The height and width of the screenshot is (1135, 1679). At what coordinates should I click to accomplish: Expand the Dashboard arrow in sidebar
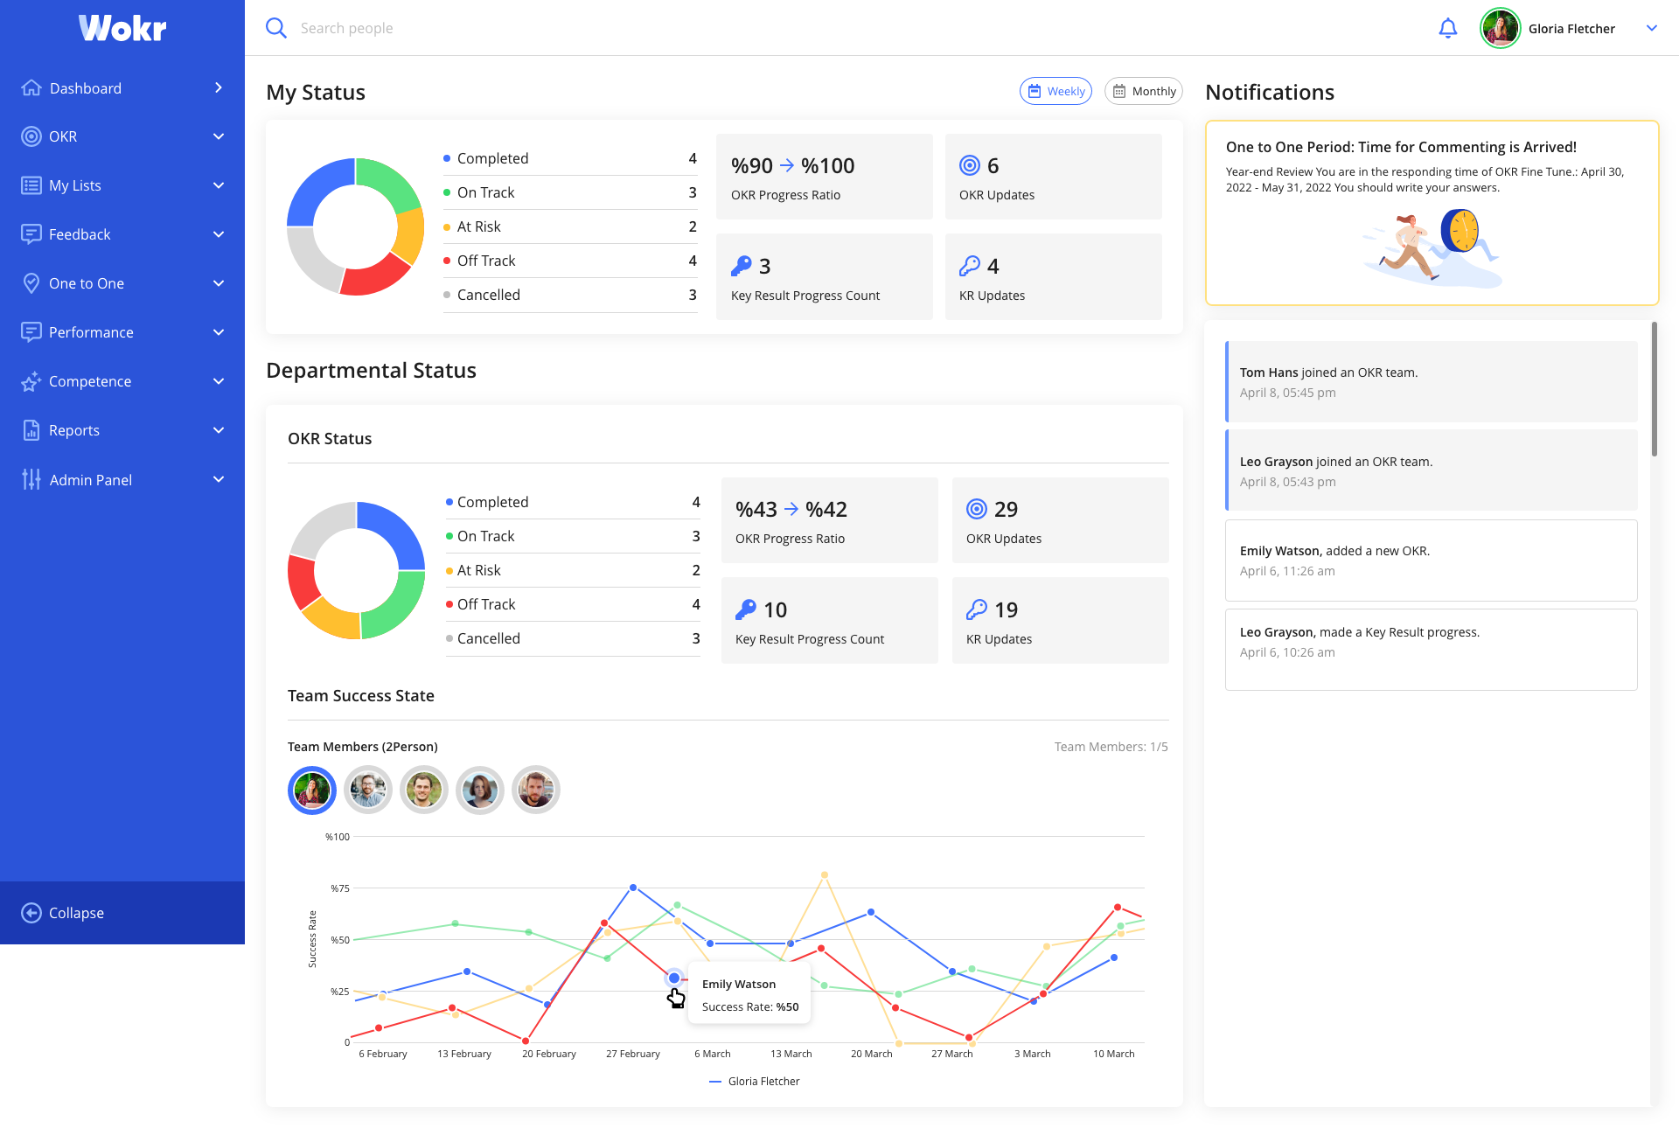pos(218,87)
